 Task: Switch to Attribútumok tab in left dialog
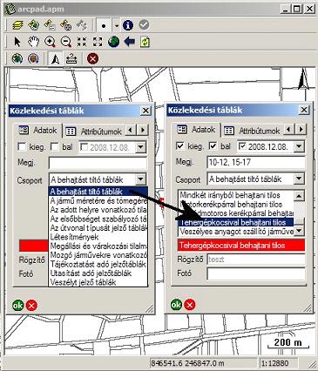pos(94,132)
